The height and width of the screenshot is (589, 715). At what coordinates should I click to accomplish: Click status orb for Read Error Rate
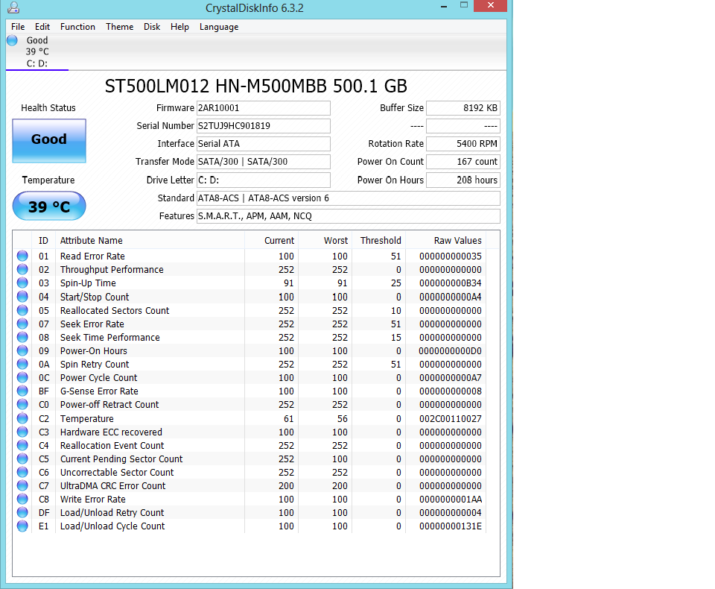(x=22, y=256)
